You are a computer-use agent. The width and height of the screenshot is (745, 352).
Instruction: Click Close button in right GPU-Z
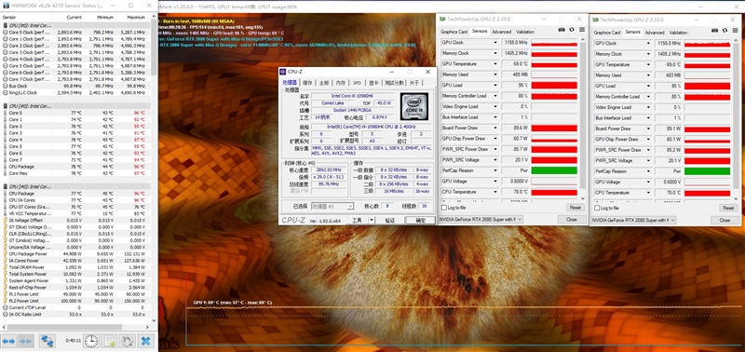click(725, 220)
